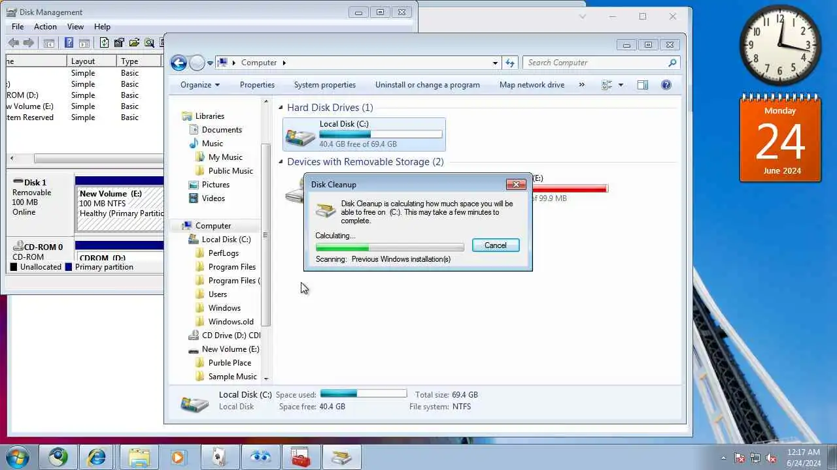Viewport: 837px width, 470px height.
Task: Go forward in Computer explorer window
Action: pos(197,63)
